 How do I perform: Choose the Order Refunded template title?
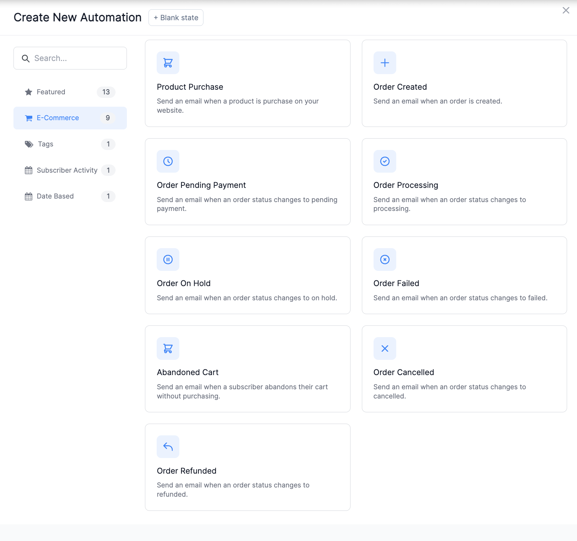click(186, 471)
